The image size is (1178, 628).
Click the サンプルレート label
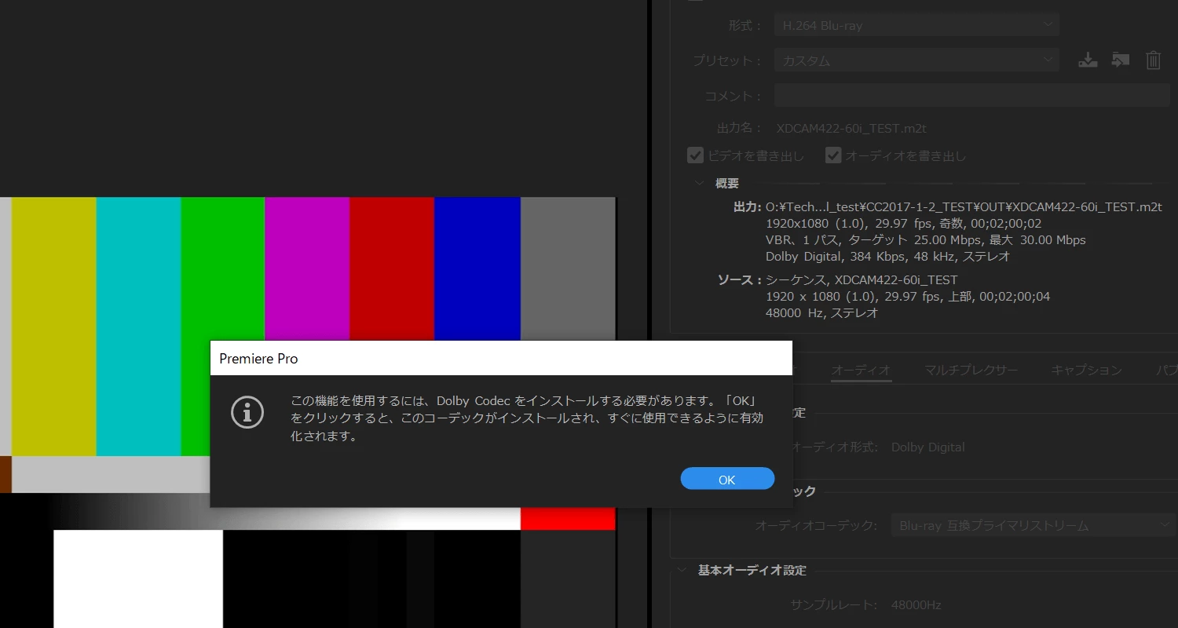pyautogui.click(x=834, y=604)
